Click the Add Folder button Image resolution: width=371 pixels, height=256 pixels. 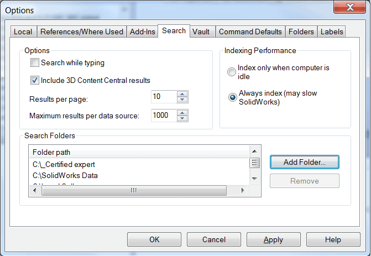[x=304, y=162]
